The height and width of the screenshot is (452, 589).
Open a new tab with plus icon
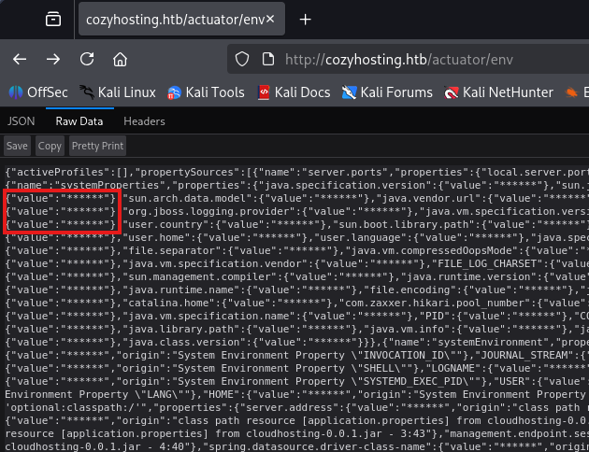pyautogui.click(x=305, y=19)
